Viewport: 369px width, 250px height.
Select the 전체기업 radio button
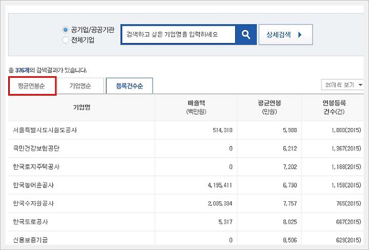click(x=65, y=40)
